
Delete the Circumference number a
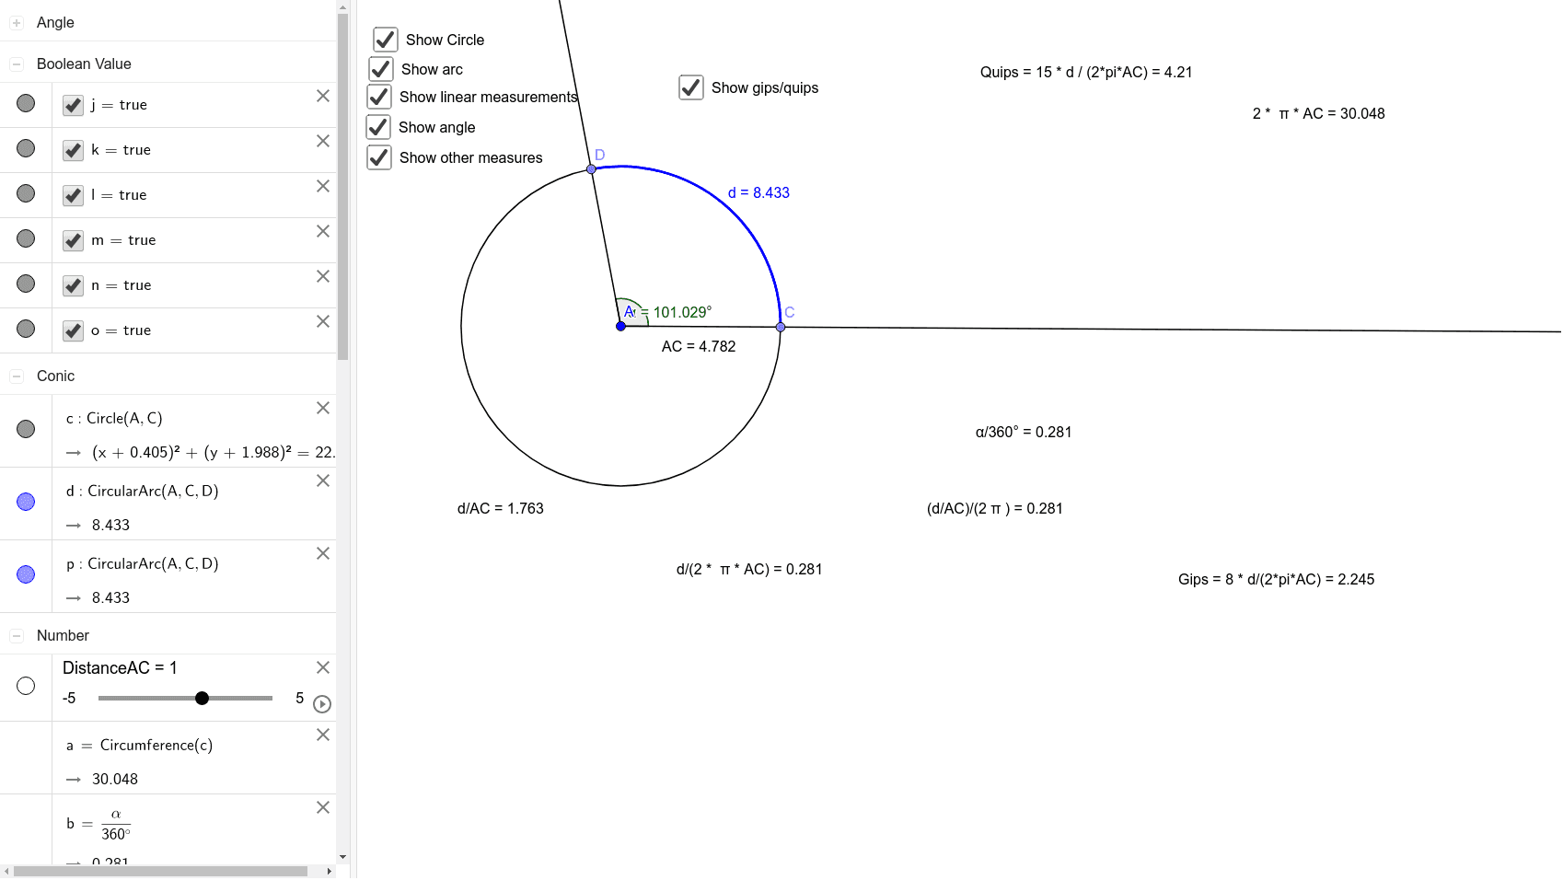(x=322, y=735)
